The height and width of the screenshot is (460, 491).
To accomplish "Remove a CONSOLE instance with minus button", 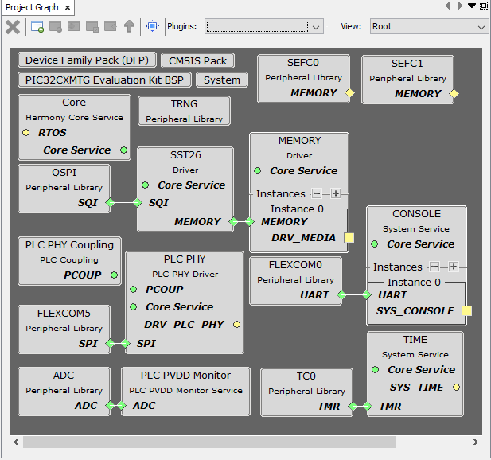I will [434, 267].
